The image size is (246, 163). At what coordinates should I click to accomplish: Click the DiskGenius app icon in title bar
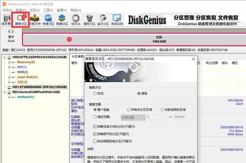coord(4,4)
